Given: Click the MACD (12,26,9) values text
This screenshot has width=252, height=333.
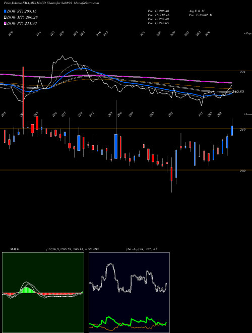Looking at the screenshot, I should (69, 249).
